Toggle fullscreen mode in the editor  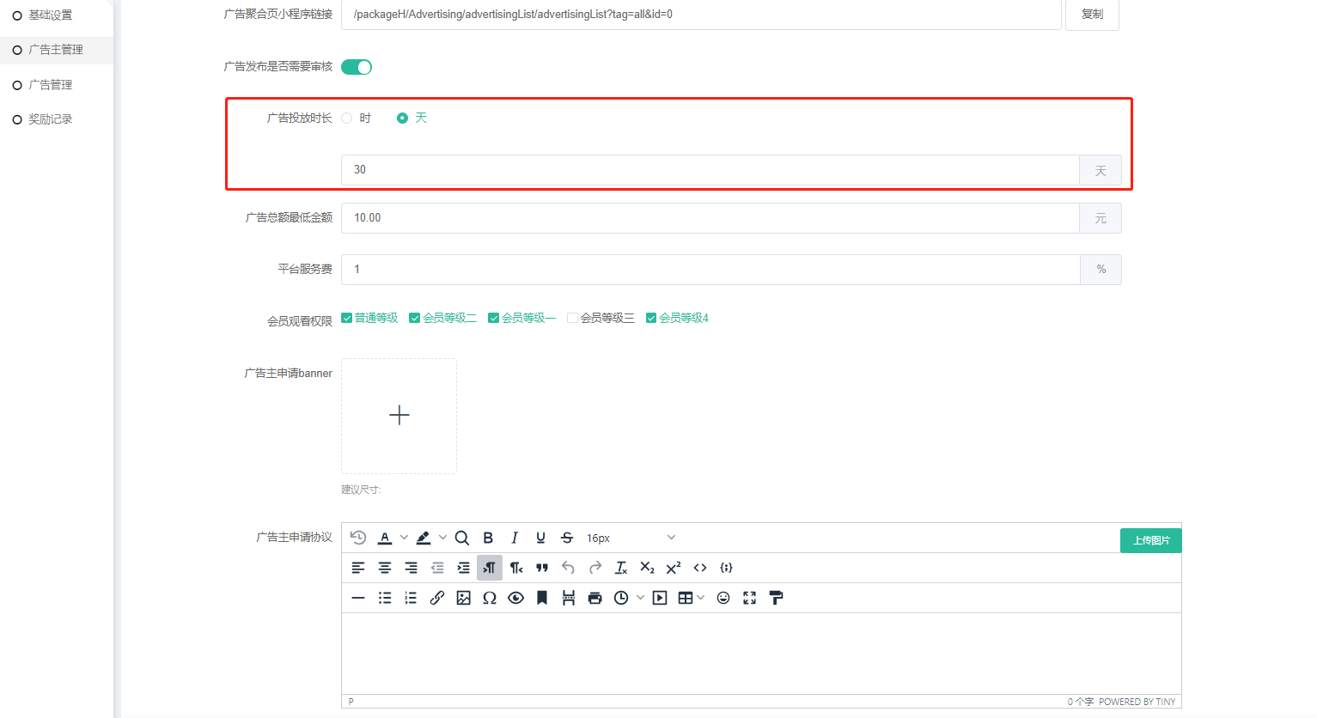749,598
